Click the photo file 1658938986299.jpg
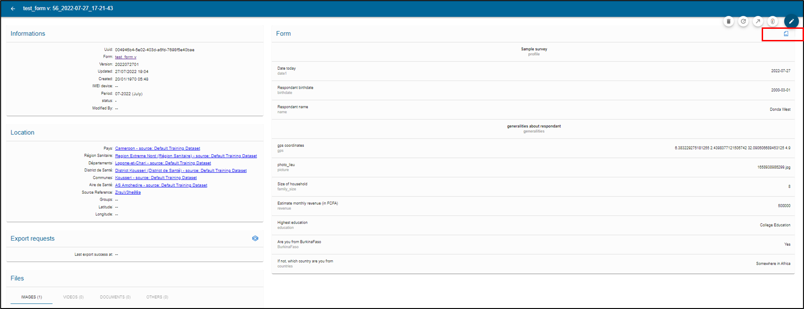This screenshot has width=804, height=309. [774, 167]
